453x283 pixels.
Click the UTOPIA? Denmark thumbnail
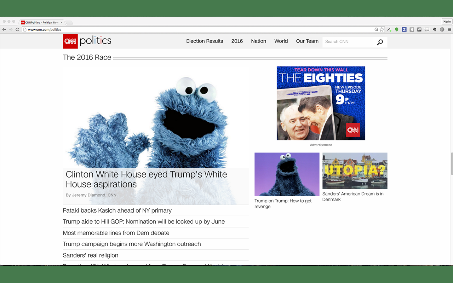coord(355,171)
